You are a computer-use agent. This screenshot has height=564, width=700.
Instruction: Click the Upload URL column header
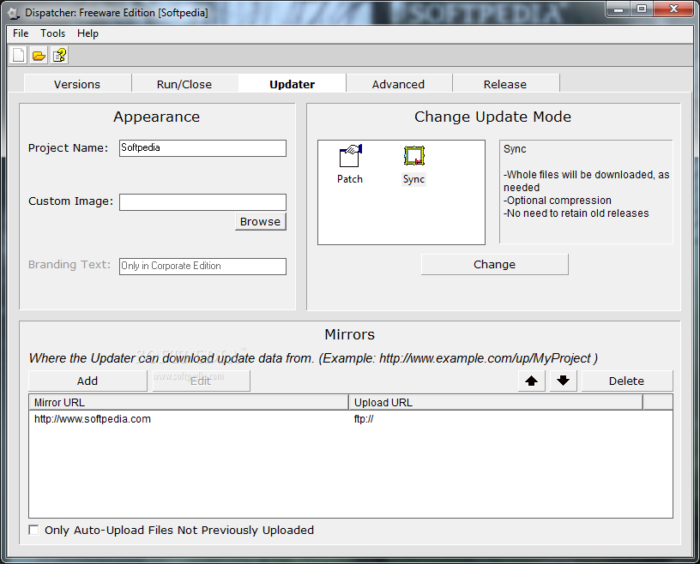click(x=496, y=403)
